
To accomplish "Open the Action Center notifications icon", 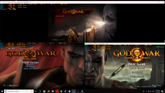I will (162, 91).
